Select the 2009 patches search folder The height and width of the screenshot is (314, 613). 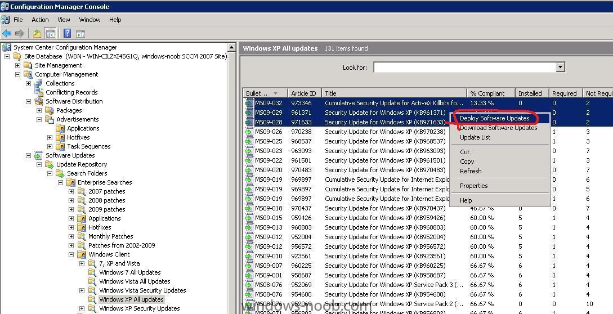(x=107, y=209)
